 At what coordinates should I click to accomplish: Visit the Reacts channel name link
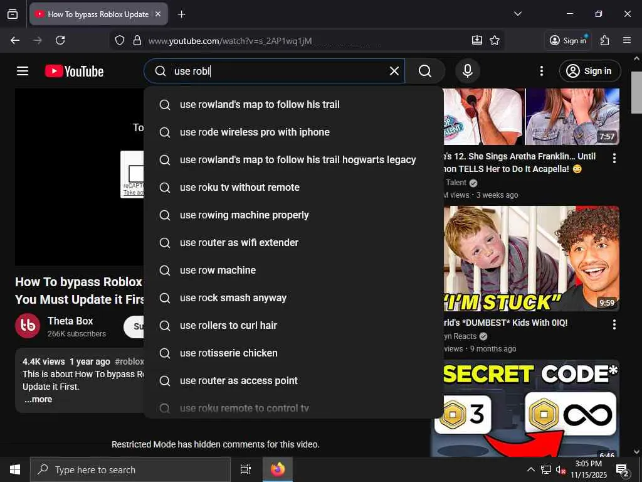pyautogui.click(x=460, y=336)
